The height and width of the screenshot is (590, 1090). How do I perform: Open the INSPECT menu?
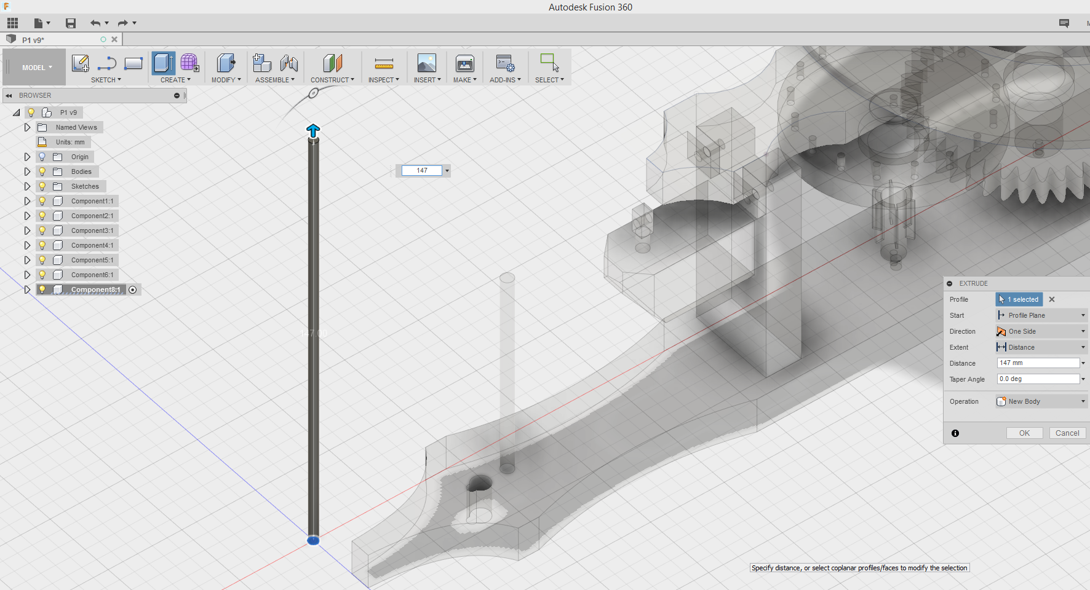pyautogui.click(x=384, y=80)
